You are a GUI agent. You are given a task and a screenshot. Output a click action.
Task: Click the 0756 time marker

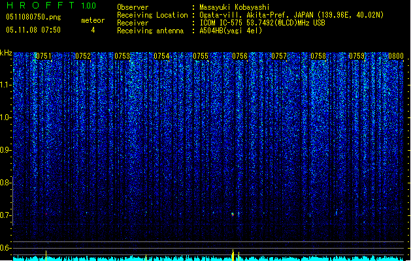[x=240, y=56]
